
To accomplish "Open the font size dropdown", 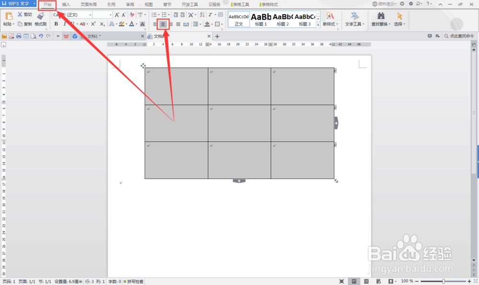I will [111, 15].
